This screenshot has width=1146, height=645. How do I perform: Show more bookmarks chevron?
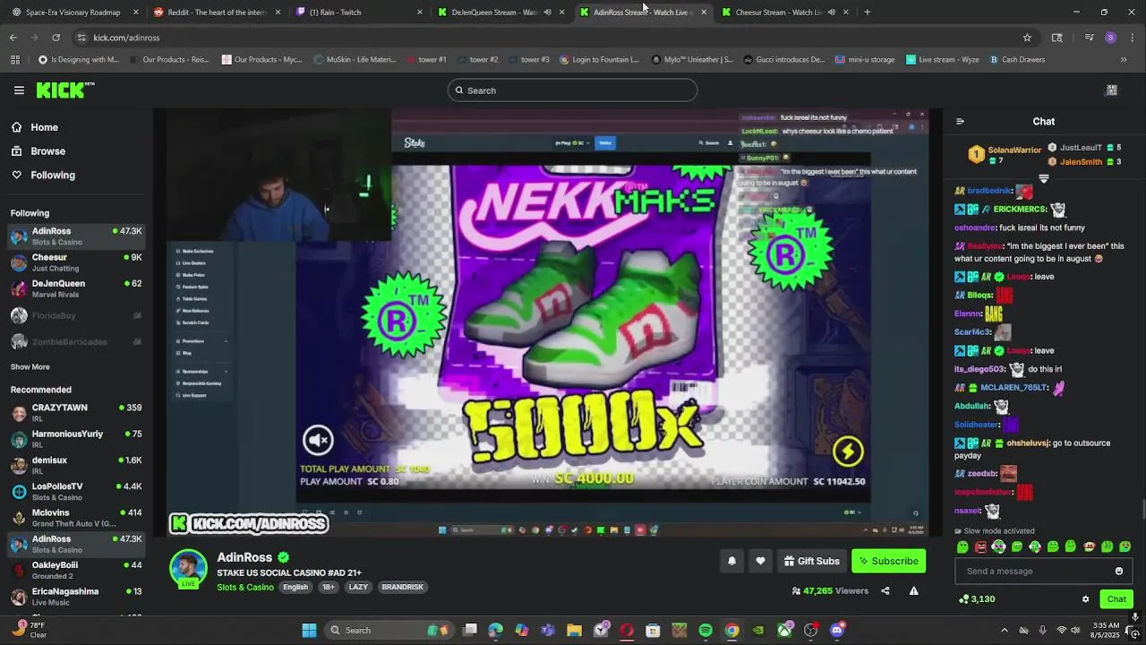(1124, 60)
